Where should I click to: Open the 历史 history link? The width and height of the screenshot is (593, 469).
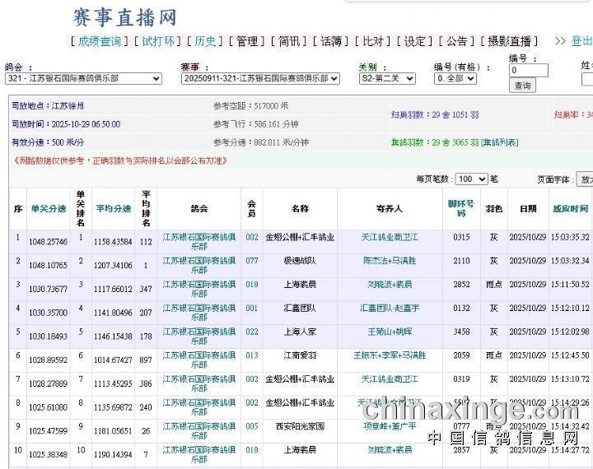204,41
